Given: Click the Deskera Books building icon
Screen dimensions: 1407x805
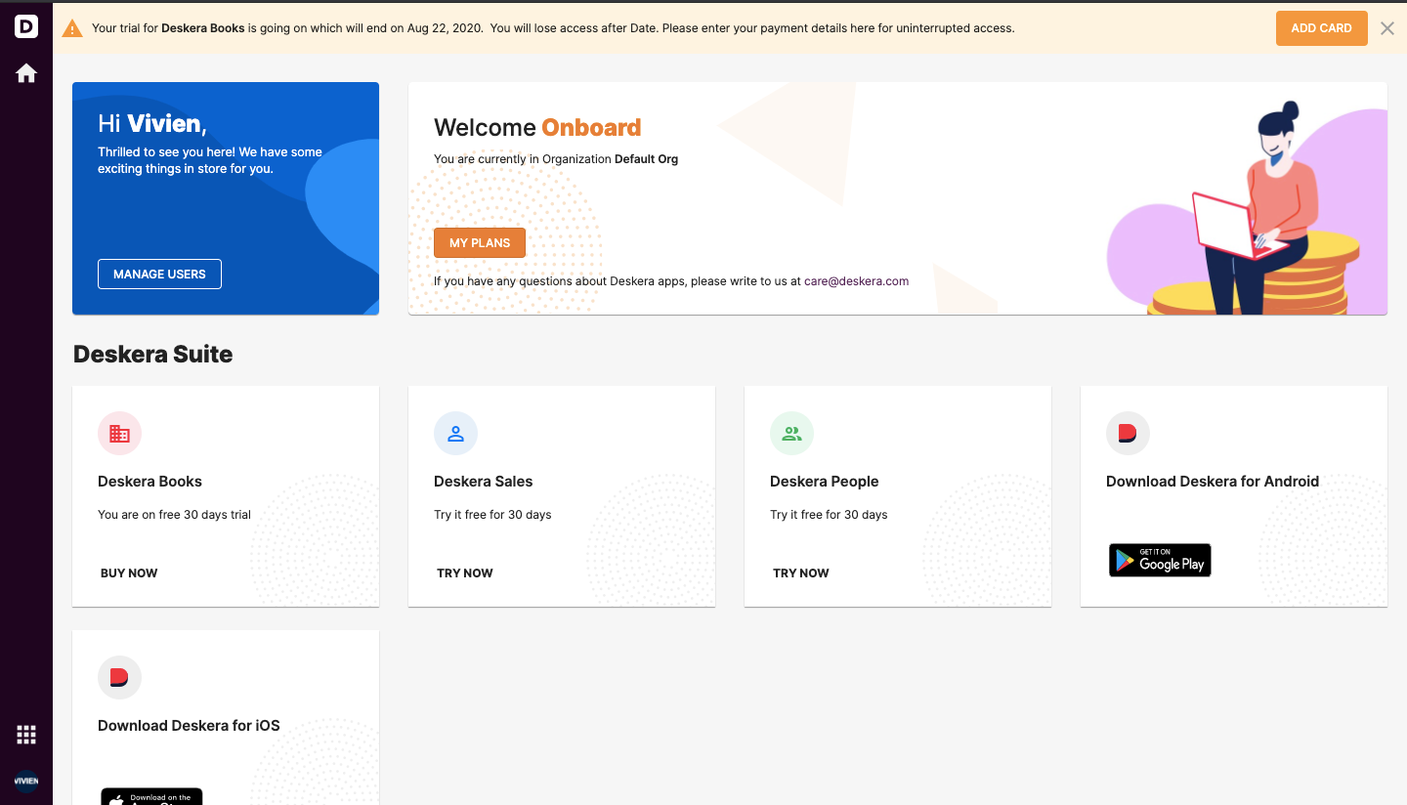Looking at the screenshot, I should (x=119, y=434).
